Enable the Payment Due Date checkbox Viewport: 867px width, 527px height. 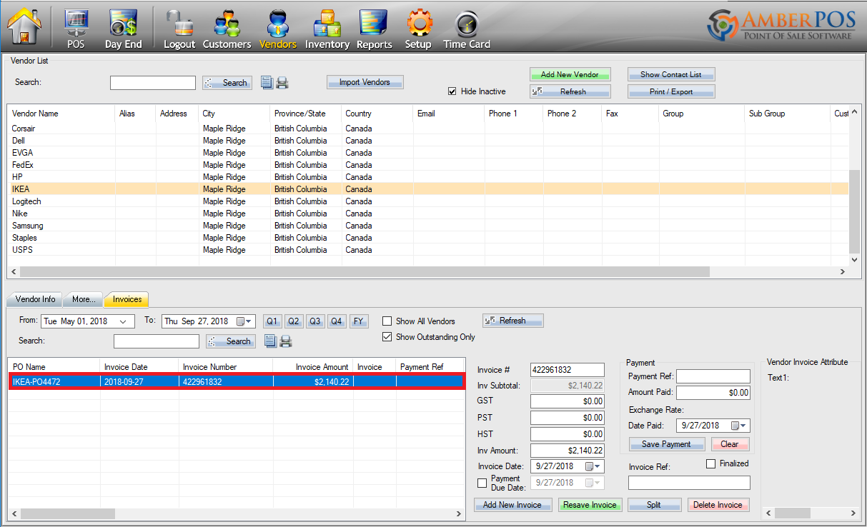tap(482, 483)
